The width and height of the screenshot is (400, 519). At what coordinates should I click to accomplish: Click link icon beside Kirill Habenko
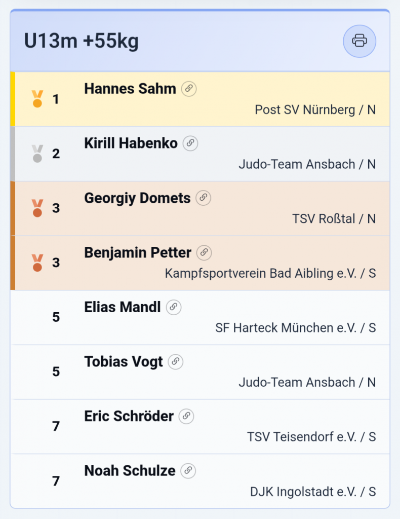[x=190, y=143]
